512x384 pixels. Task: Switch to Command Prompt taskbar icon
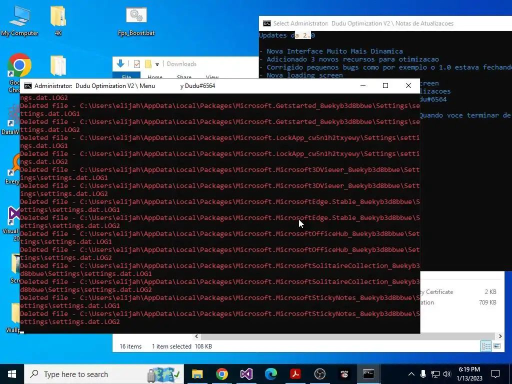pyautogui.click(x=368, y=374)
